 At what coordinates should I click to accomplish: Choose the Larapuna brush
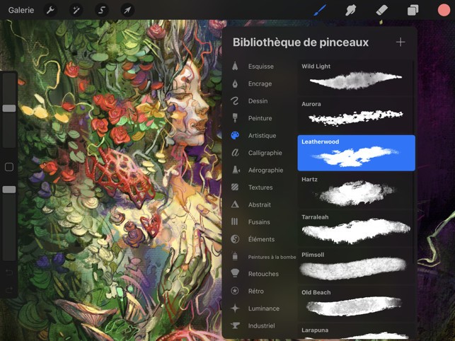pyautogui.click(x=356, y=331)
